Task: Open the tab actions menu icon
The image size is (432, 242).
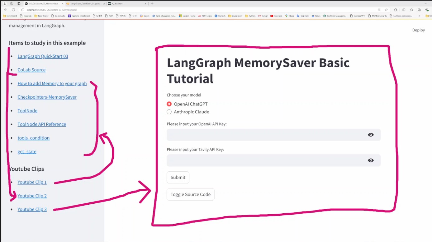Action: pyautogui.click(x=19, y=3)
